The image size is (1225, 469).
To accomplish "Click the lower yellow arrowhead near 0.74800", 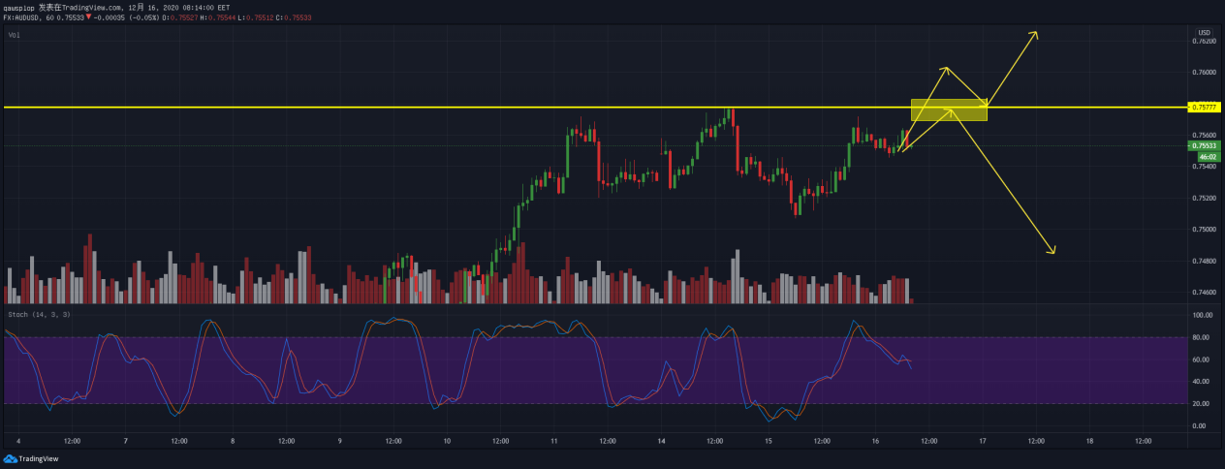I will [x=1052, y=251].
